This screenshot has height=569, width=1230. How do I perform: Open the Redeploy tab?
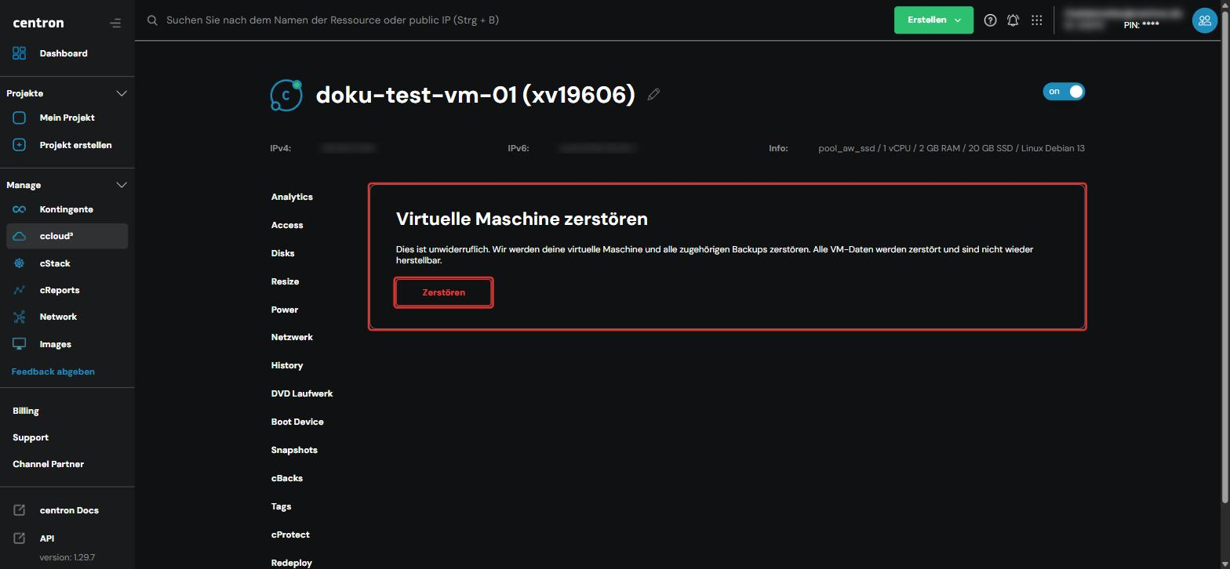coord(292,563)
